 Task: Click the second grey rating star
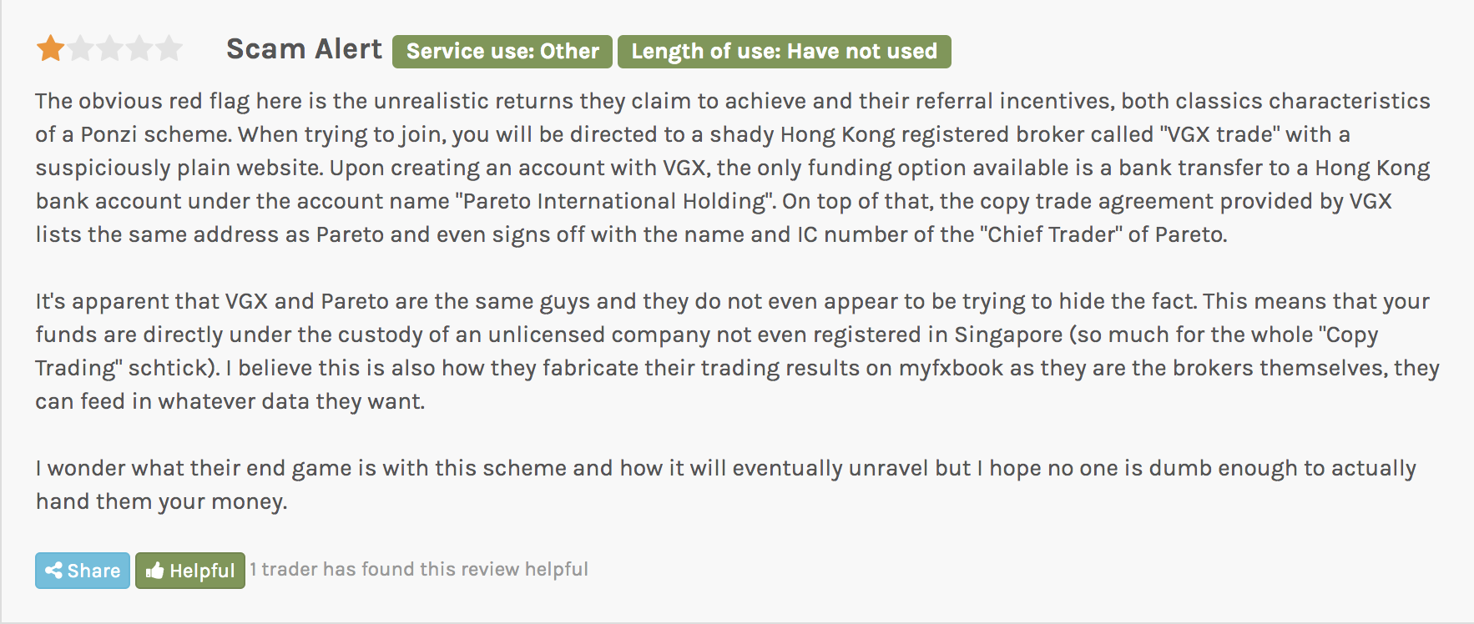pyautogui.click(x=81, y=48)
